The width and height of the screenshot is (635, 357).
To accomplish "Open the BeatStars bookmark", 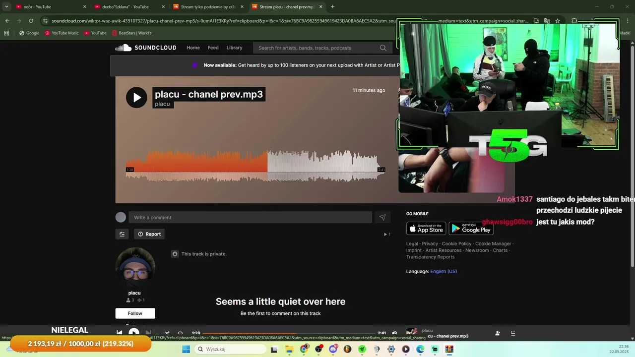I will tap(133, 33).
